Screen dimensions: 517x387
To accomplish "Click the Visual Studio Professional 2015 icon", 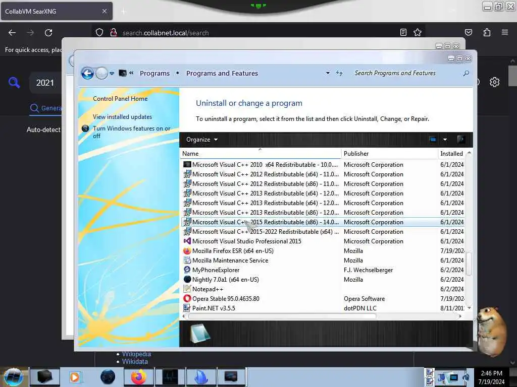I will [x=187, y=241].
